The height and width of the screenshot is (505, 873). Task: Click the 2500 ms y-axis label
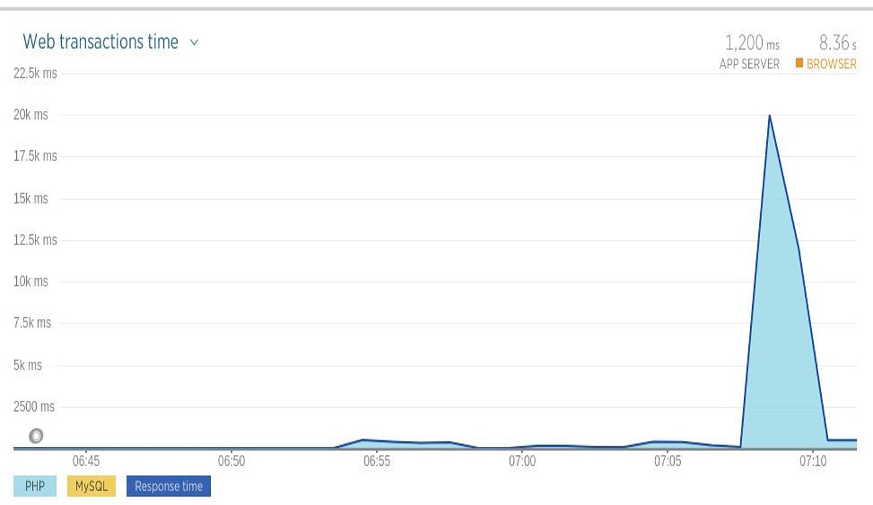(34, 406)
